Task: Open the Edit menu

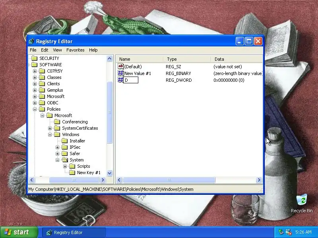Action: pos(45,50)
